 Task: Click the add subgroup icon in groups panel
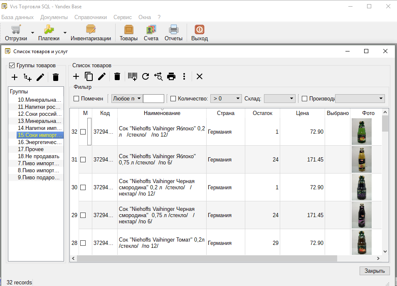pyautogui.click(x=27, y=77)
